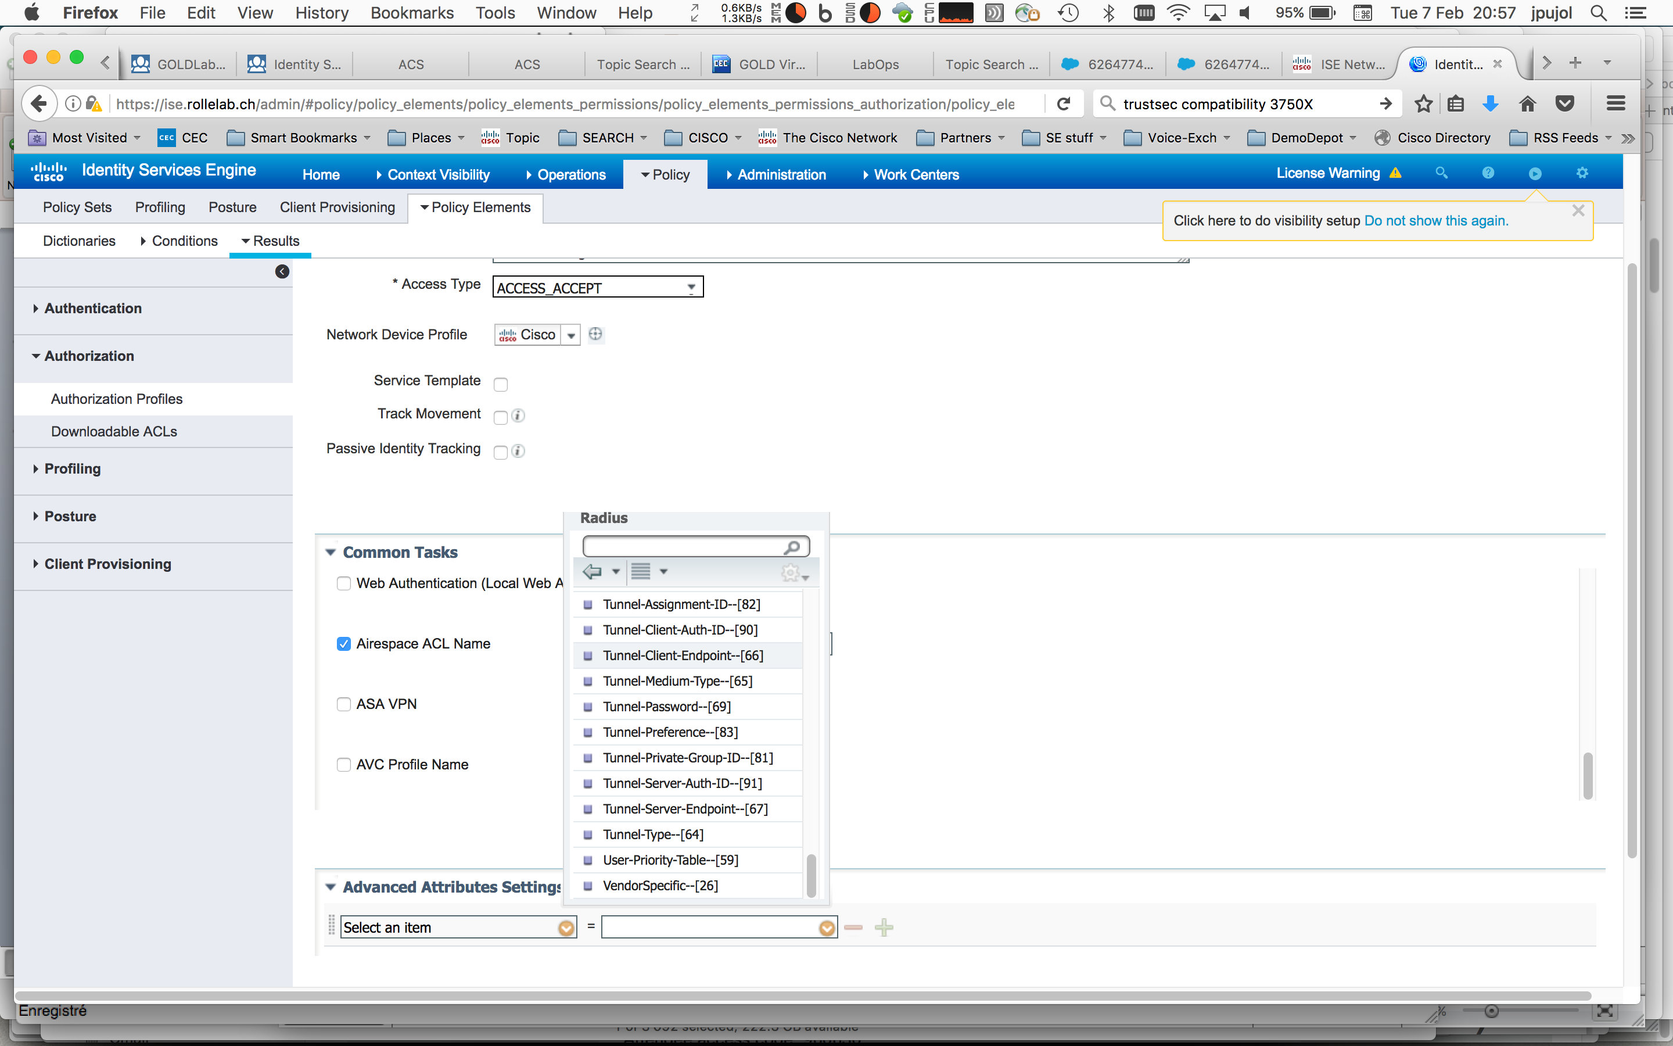Add attribute row with plus icon
This screenshot has width=1673, height=1046.
coord(884,927)
